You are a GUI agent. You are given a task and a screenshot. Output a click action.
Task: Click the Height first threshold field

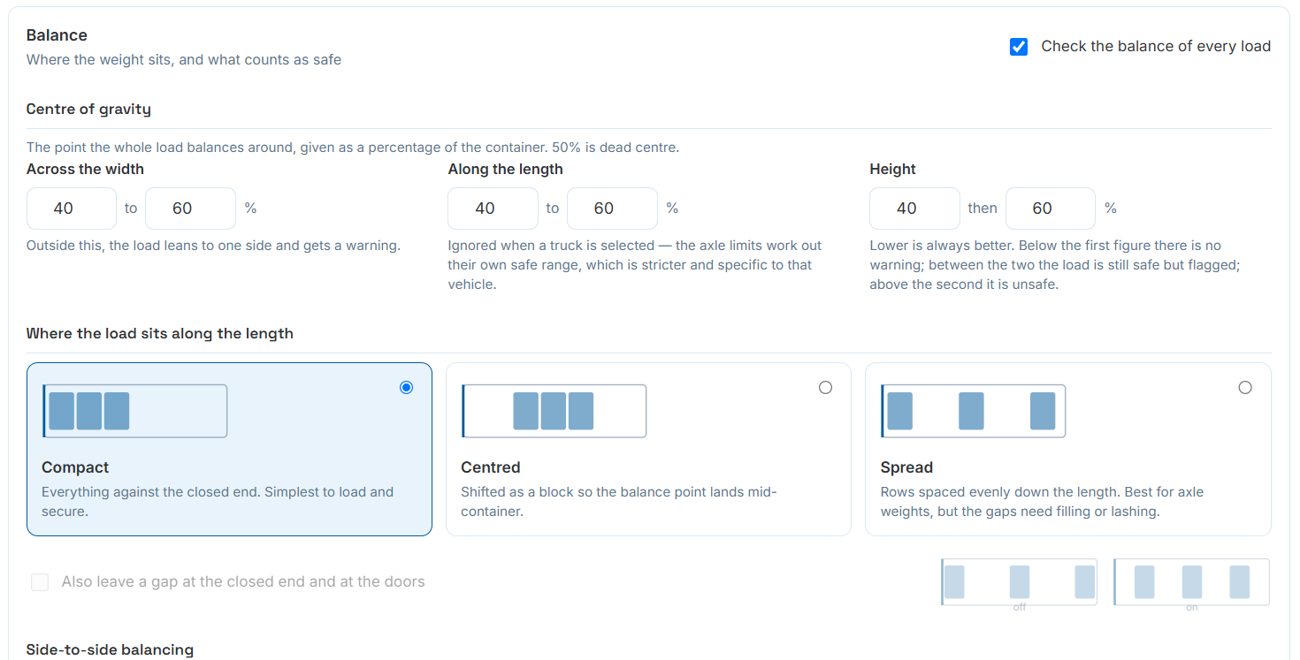[x=915, y=209]
